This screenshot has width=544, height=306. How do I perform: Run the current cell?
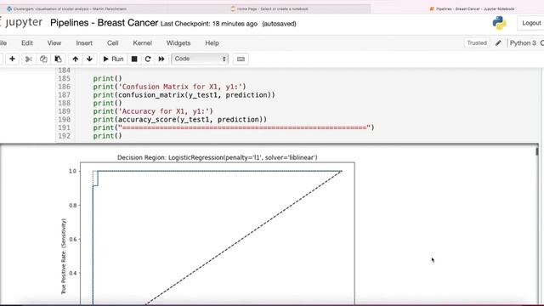[x=113, y=59]
